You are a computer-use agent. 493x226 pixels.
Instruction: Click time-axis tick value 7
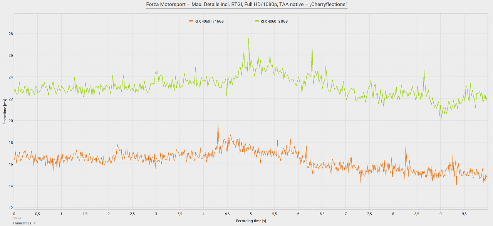tap(346, 213)
